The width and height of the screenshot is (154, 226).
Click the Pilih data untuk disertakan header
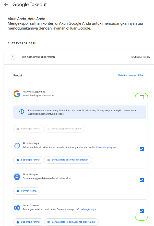38,57
